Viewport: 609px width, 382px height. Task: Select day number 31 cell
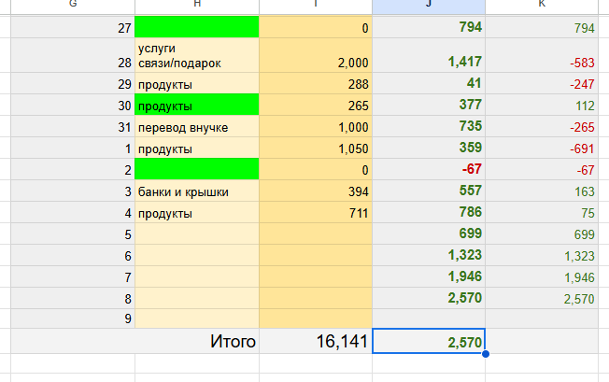73,126
